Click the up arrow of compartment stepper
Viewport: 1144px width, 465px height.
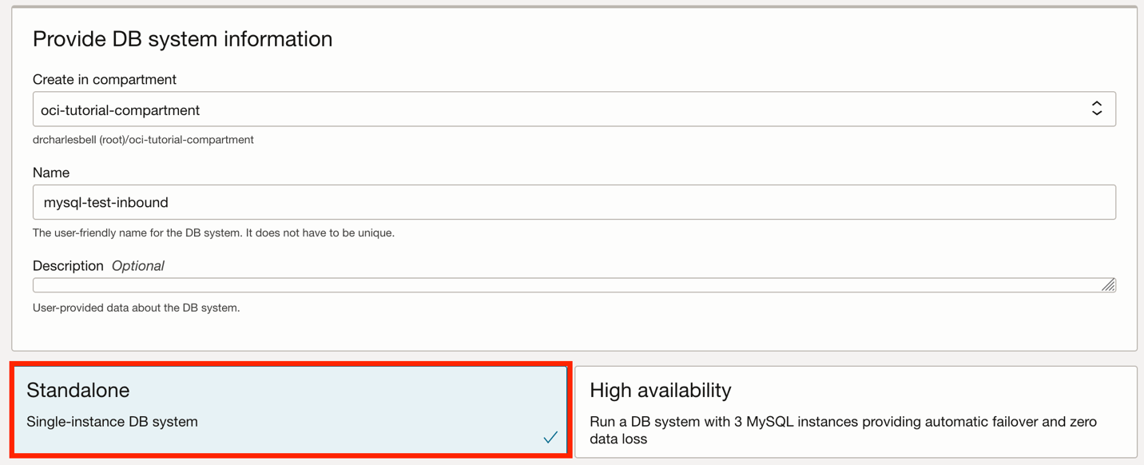1098,104
